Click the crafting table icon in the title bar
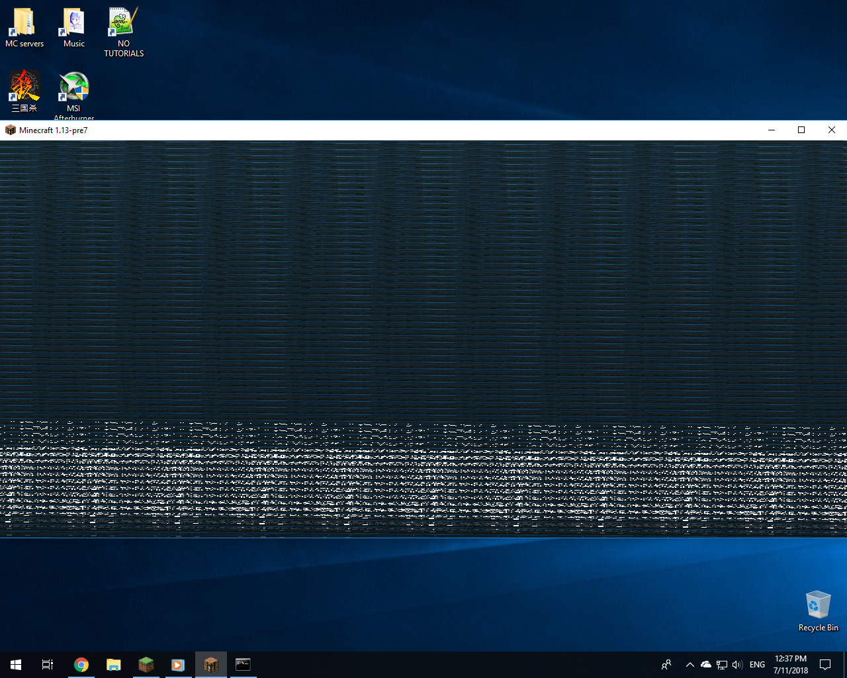This screenshot has width=847, height=678. point(10,130)
